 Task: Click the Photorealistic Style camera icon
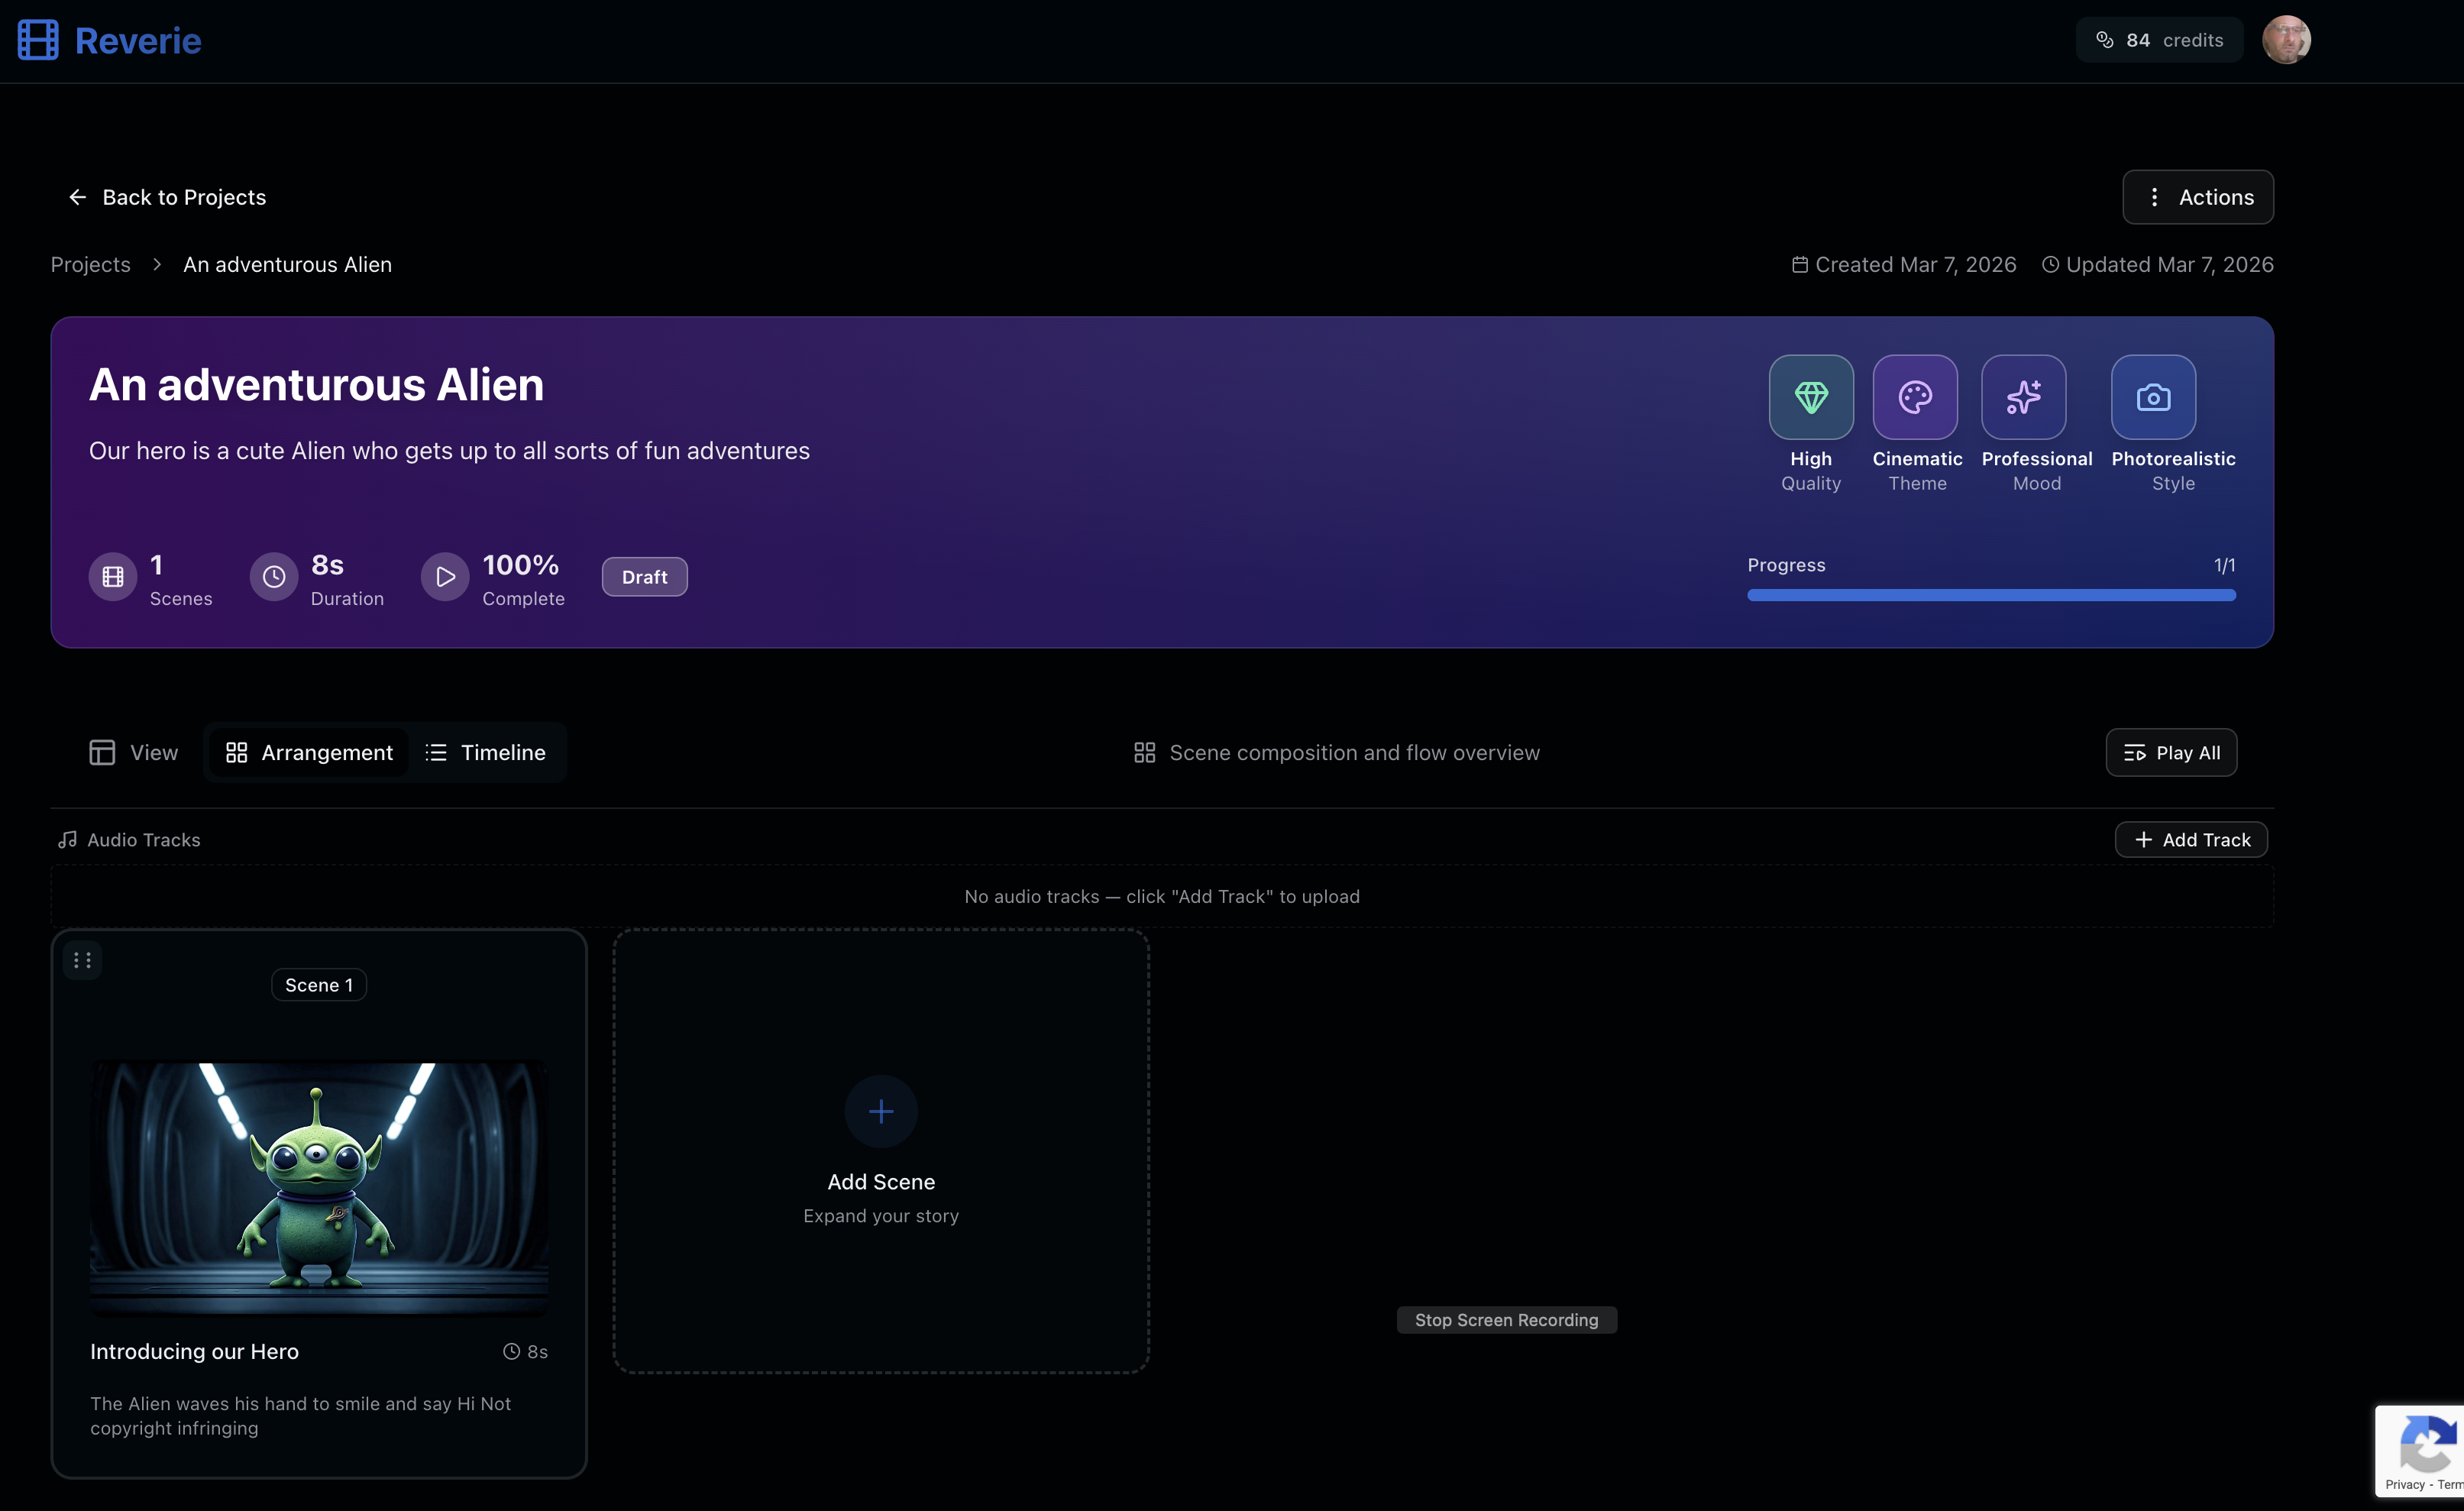click(2153, 397)
